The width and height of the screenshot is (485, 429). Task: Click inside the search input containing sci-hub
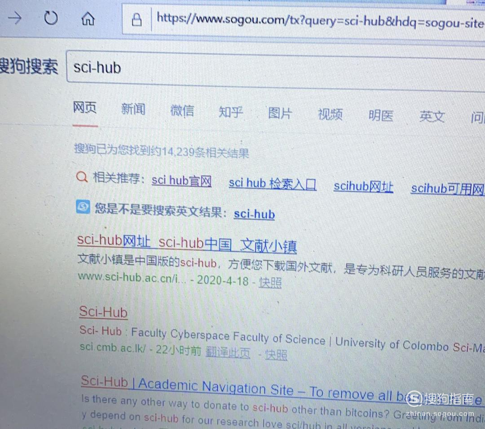pos(180,67)
